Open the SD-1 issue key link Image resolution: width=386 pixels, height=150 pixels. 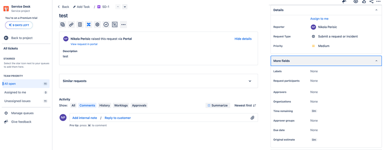tap(105, 7)
